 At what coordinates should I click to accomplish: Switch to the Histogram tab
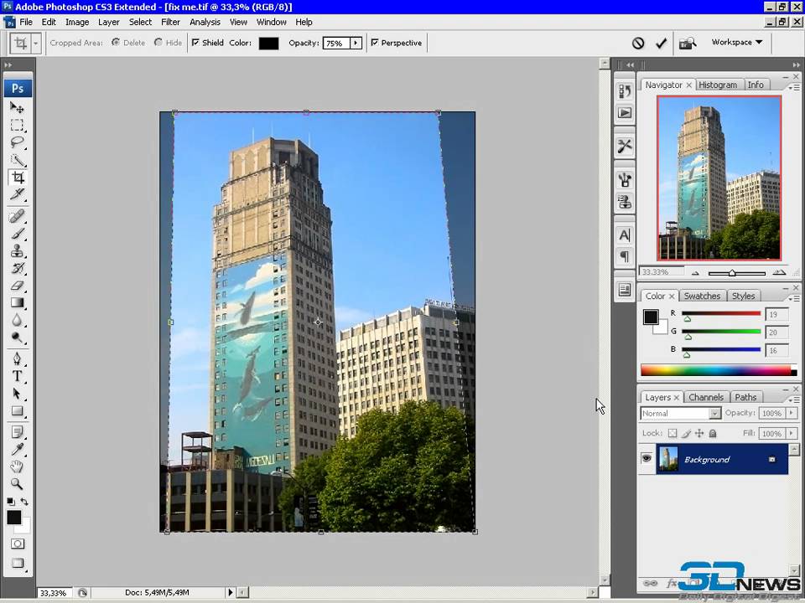717,85
